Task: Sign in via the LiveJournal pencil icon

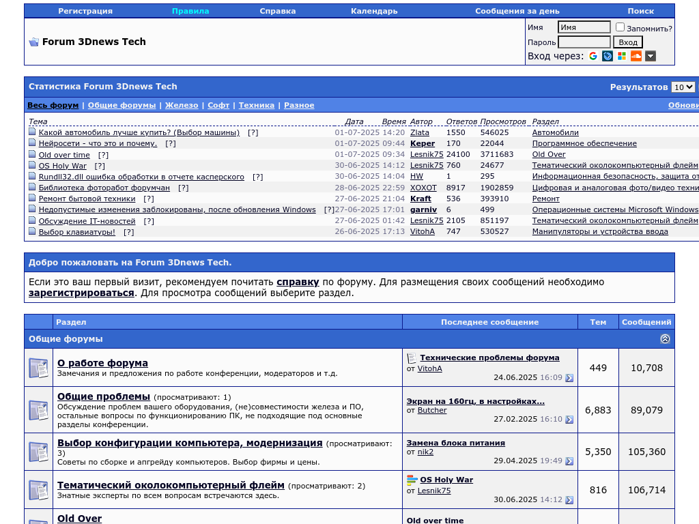Action: pyautogui.click(x=607, y=56)
